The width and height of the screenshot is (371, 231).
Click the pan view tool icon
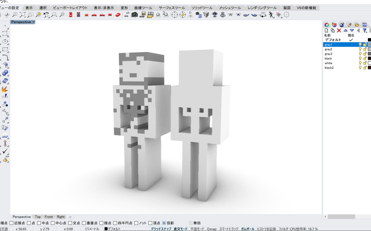7,15
